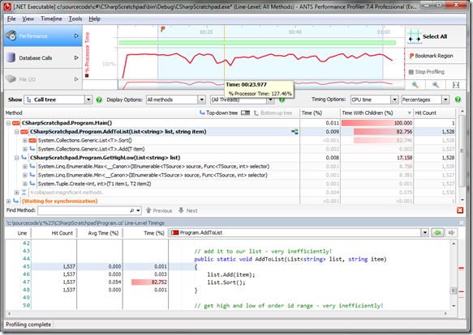Open the Database Calls panel
The height and width of the screenshot is (335, 473).
point(42,57)
